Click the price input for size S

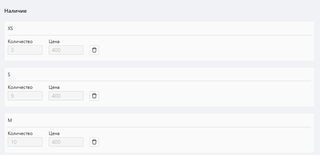66,96
